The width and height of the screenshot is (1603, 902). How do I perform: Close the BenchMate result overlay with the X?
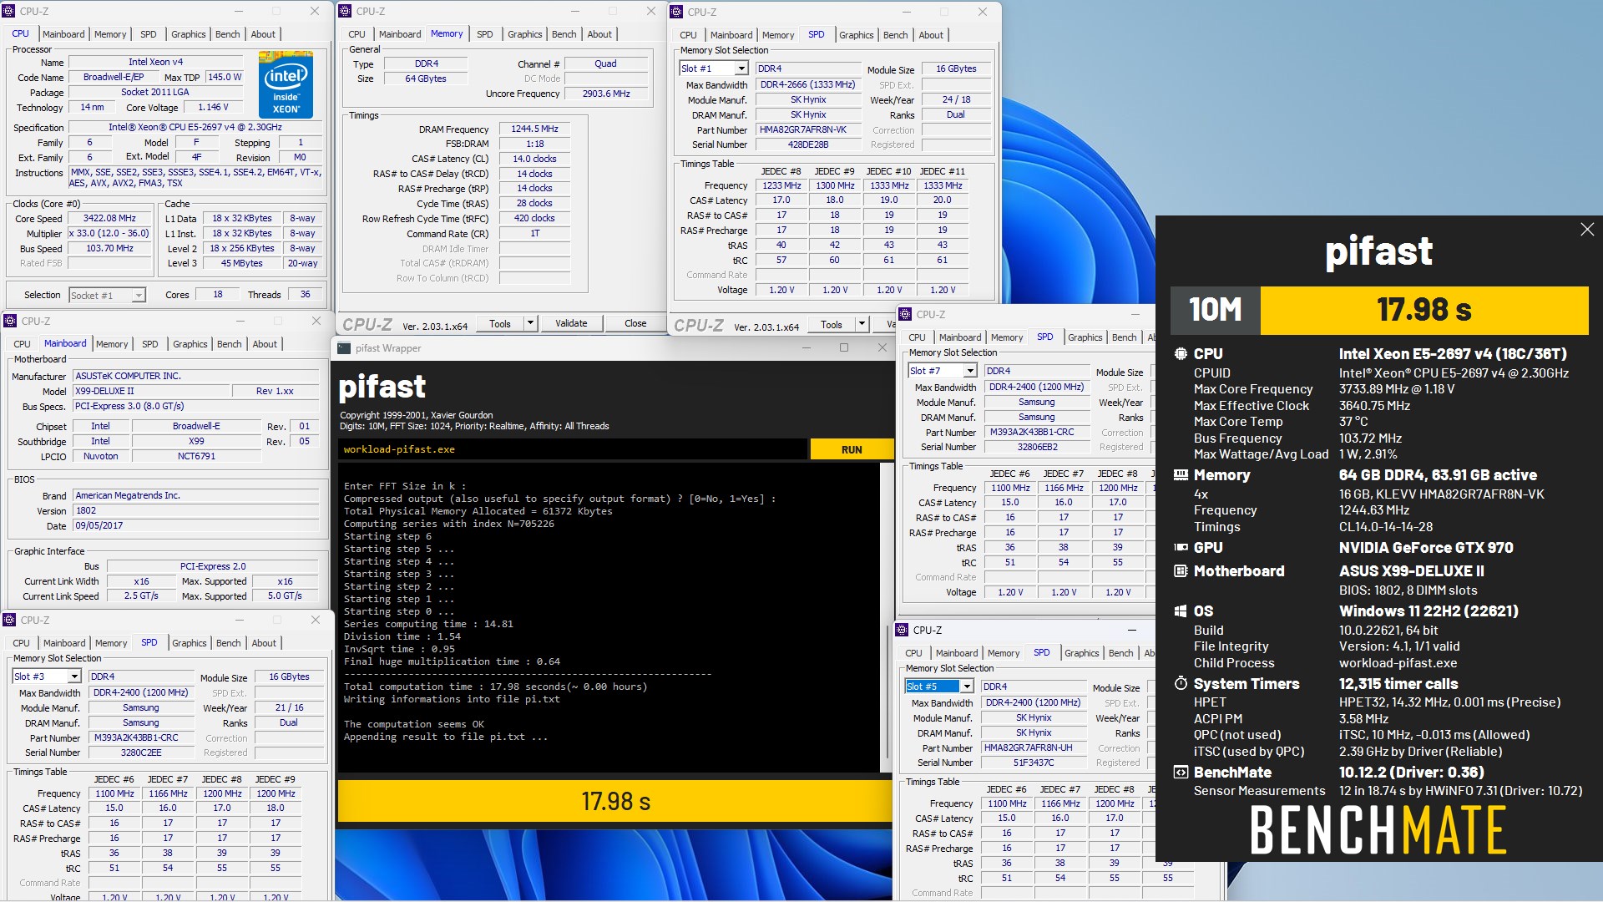point(1587,229)
